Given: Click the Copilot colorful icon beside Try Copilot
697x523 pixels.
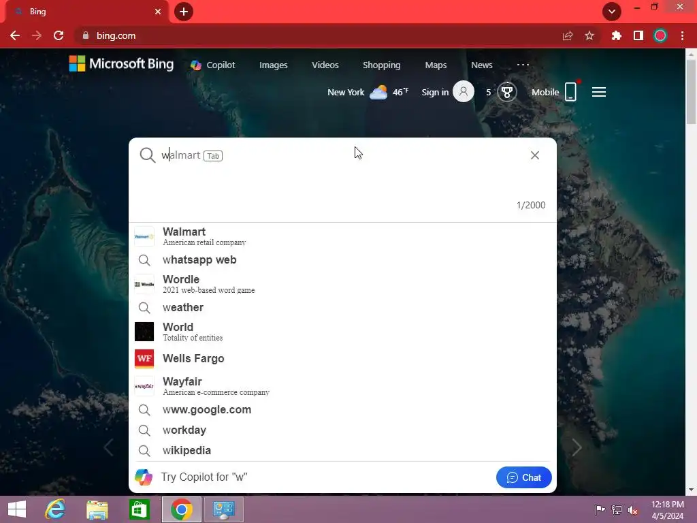Looking at the screenshot, I should (x=144, y=477).
